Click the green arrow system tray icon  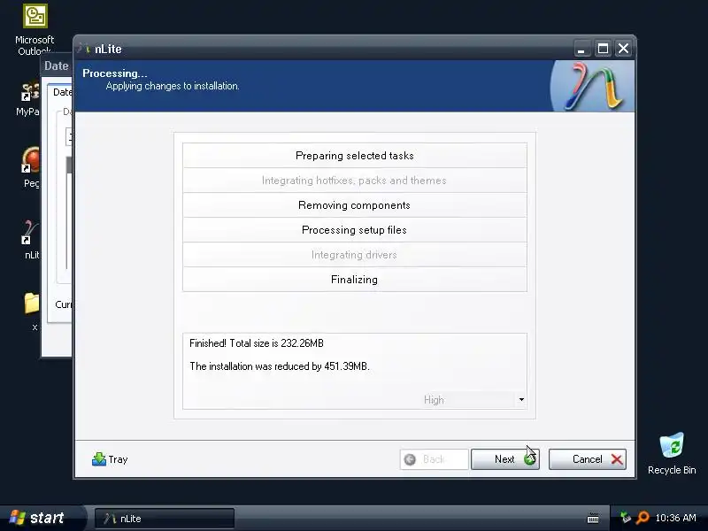point(626,518)
